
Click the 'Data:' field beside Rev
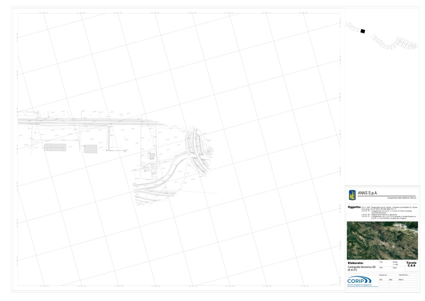coord(395,268)
